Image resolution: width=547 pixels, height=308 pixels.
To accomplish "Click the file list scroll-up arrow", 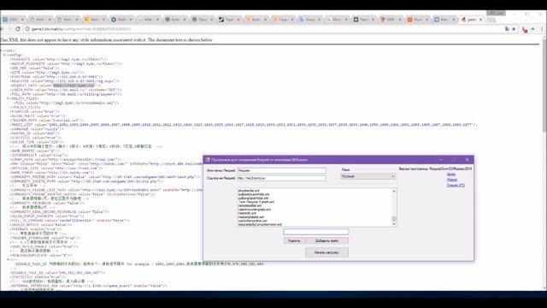I will tap(394, 191).
